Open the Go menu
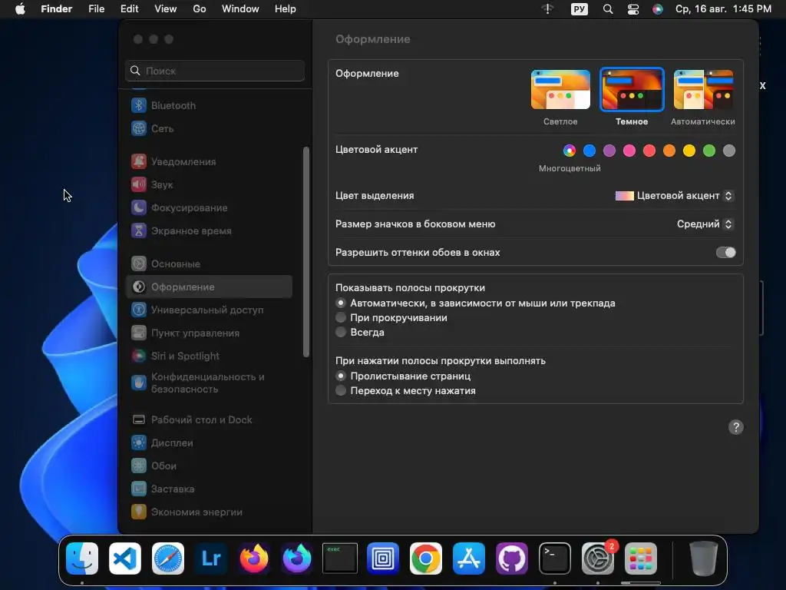The height and width of the screenshot is (590, 786). (x=200, y=9)
